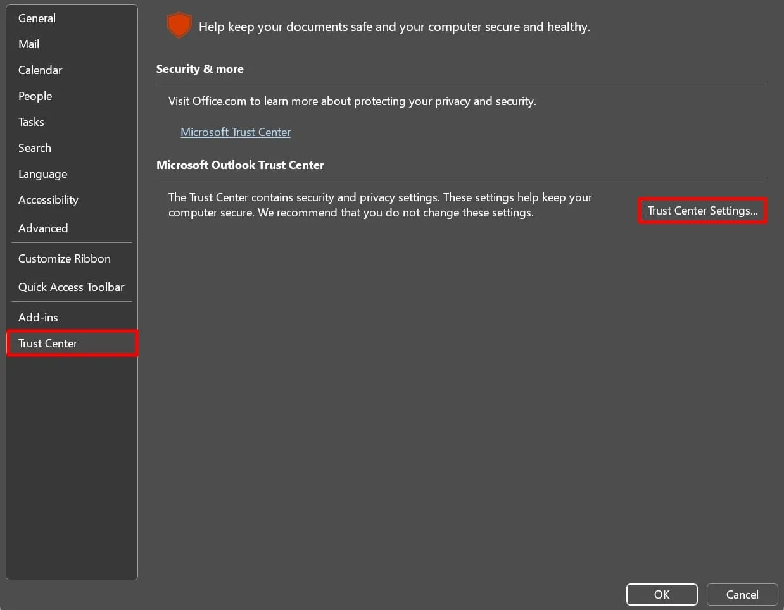
Task: Select Trust Center in the sidebar
Action: (x=47, y=343)
